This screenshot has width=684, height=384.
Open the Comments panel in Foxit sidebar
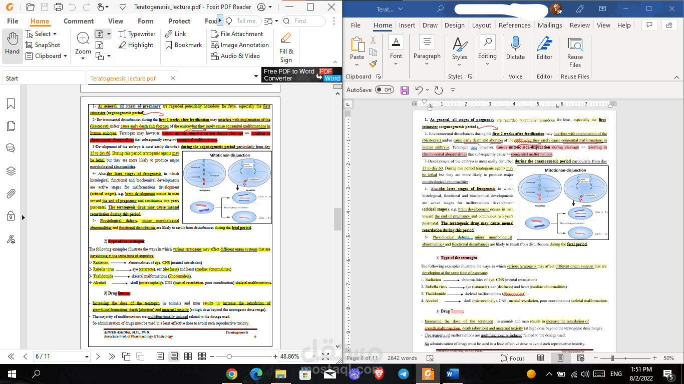(11, 147)
